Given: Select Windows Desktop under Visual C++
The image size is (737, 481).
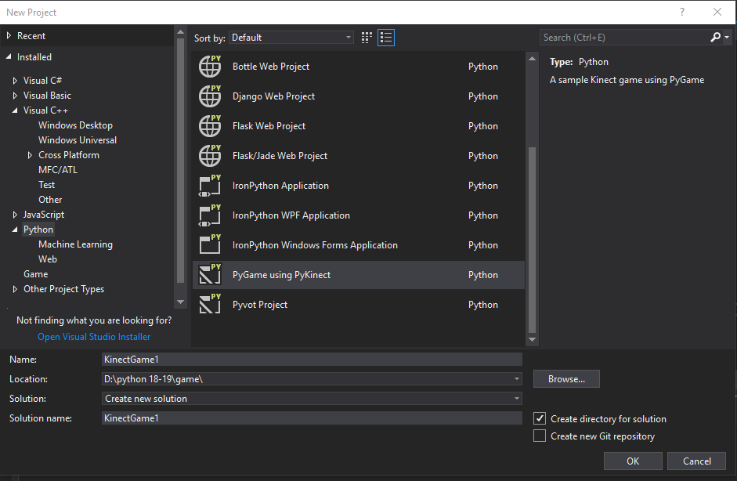Looking at the screenshot, I should (75, 125).
